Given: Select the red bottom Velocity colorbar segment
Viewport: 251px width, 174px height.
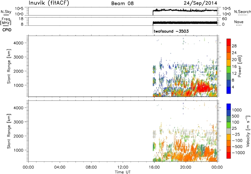Looking at the screenshot, I should [x=229, y=155].
